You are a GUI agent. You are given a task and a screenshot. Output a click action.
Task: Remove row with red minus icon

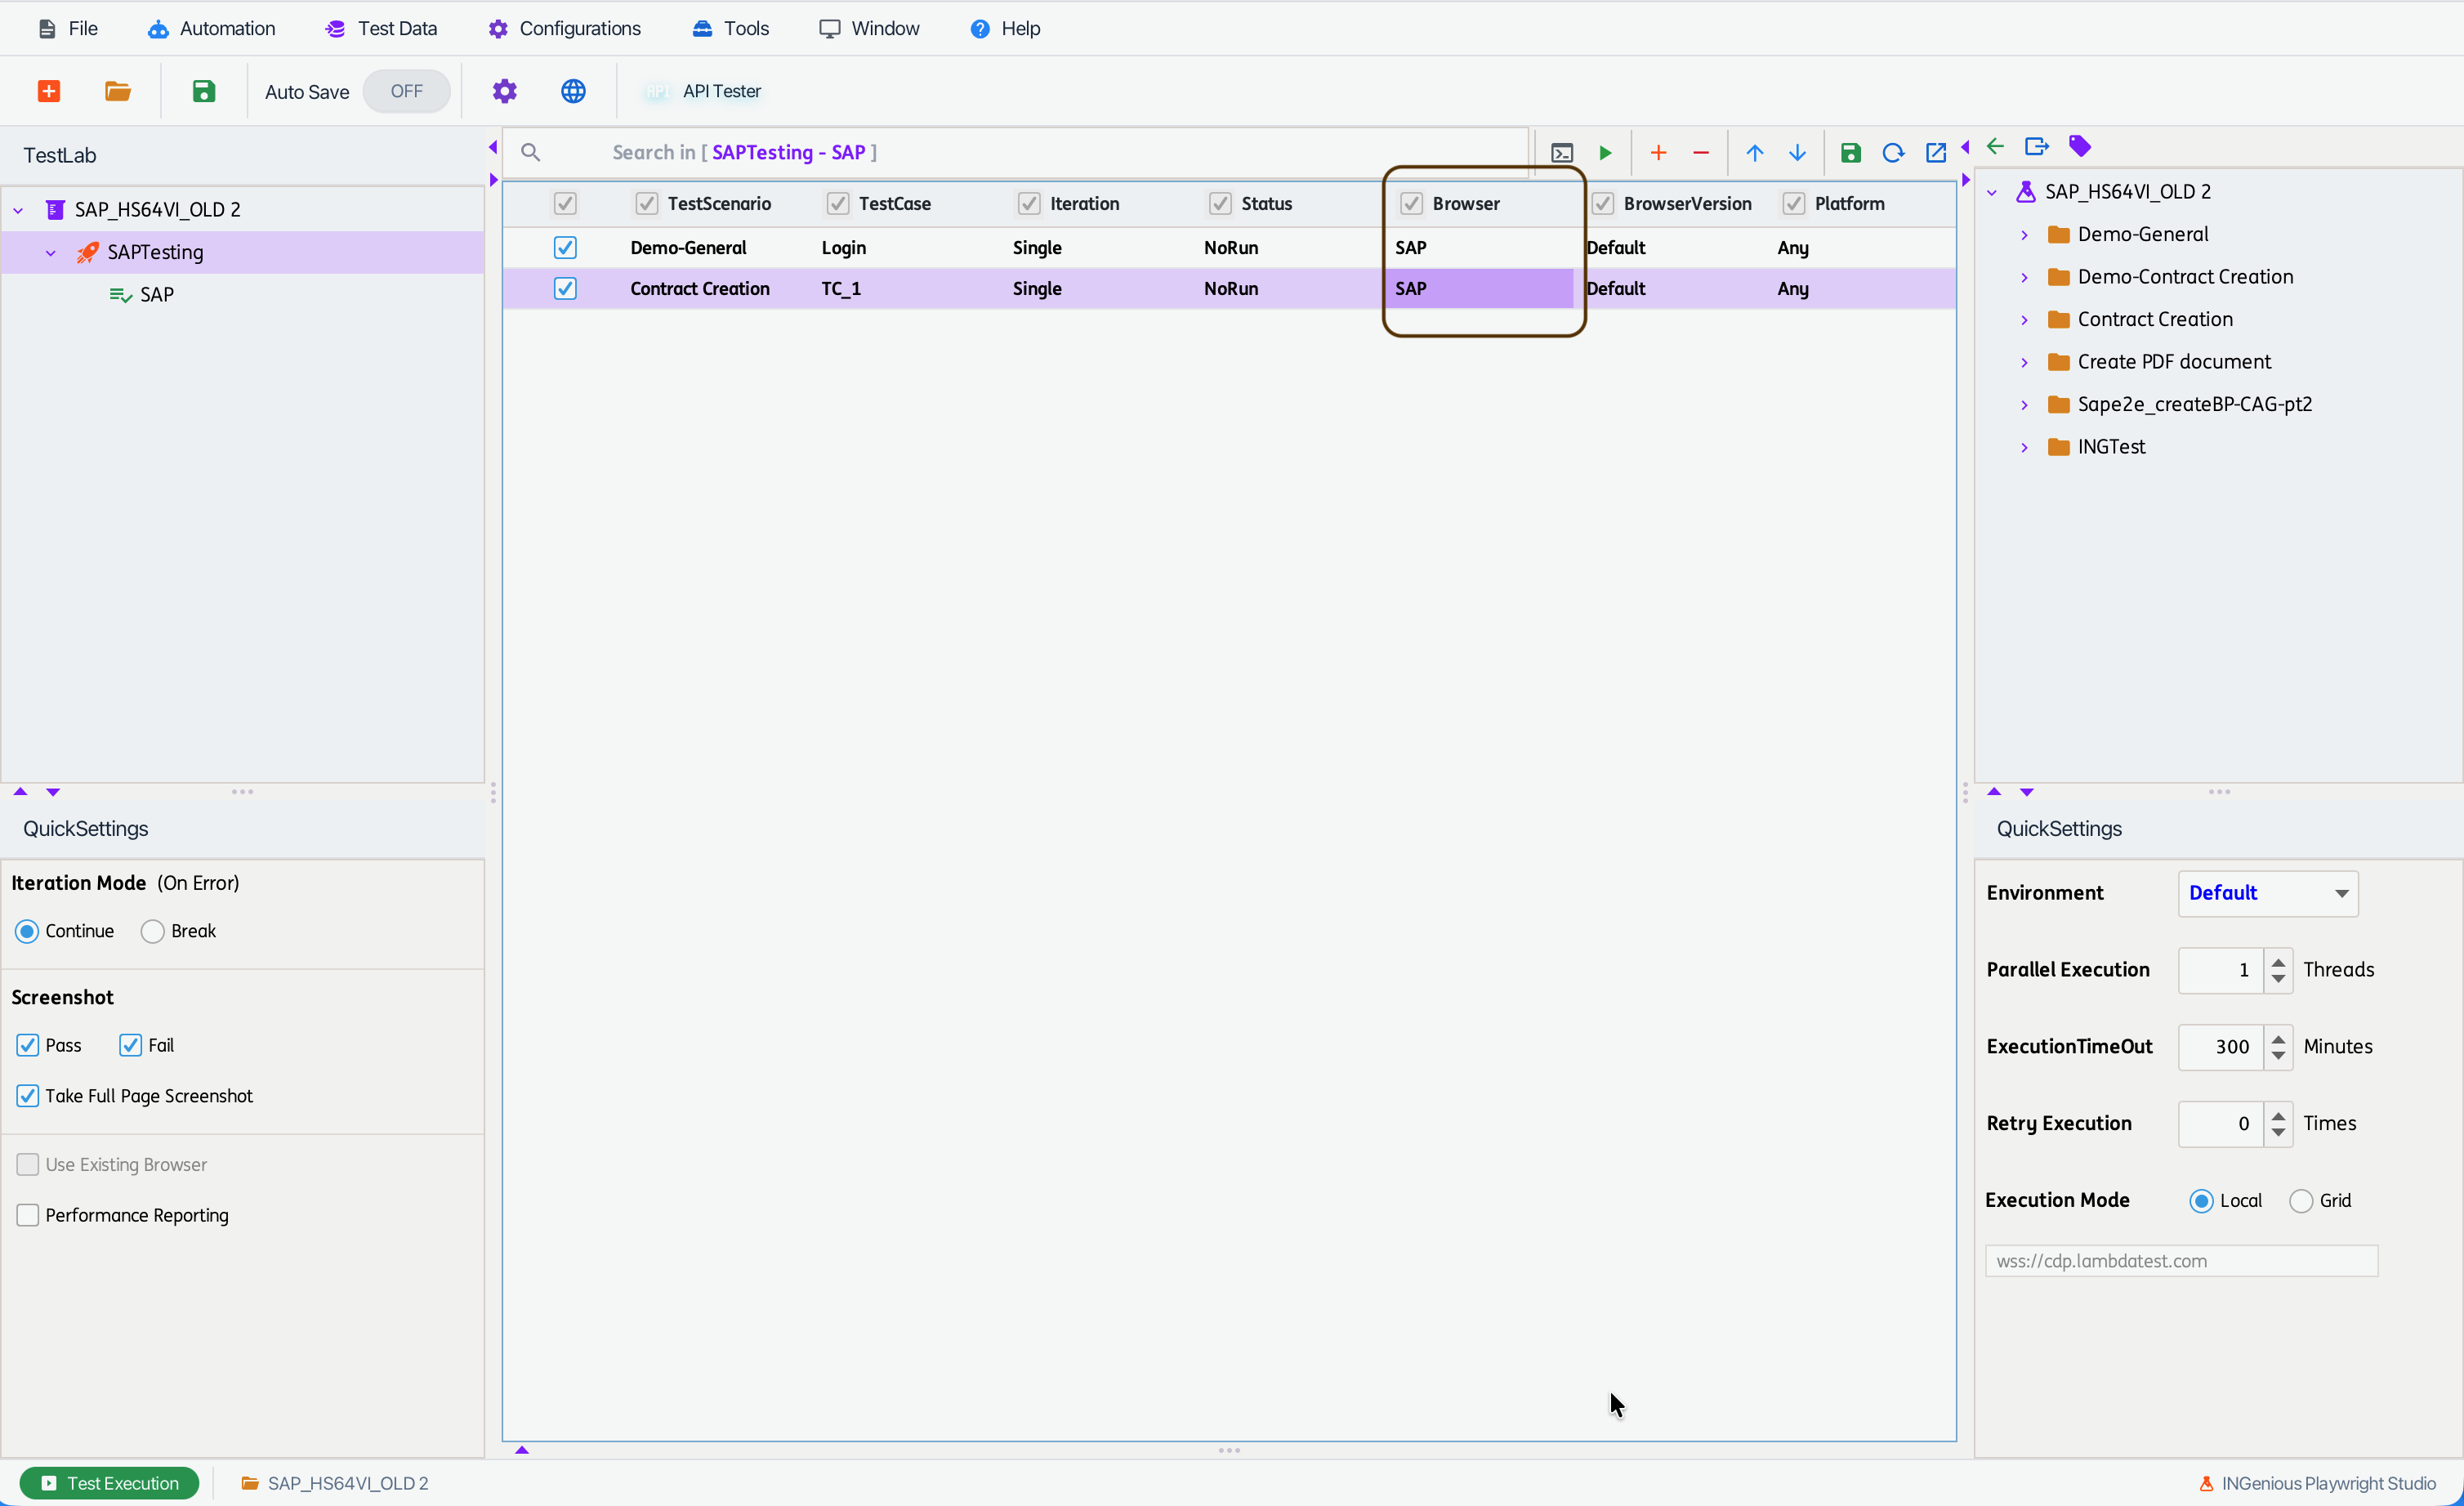point(1701,153)
